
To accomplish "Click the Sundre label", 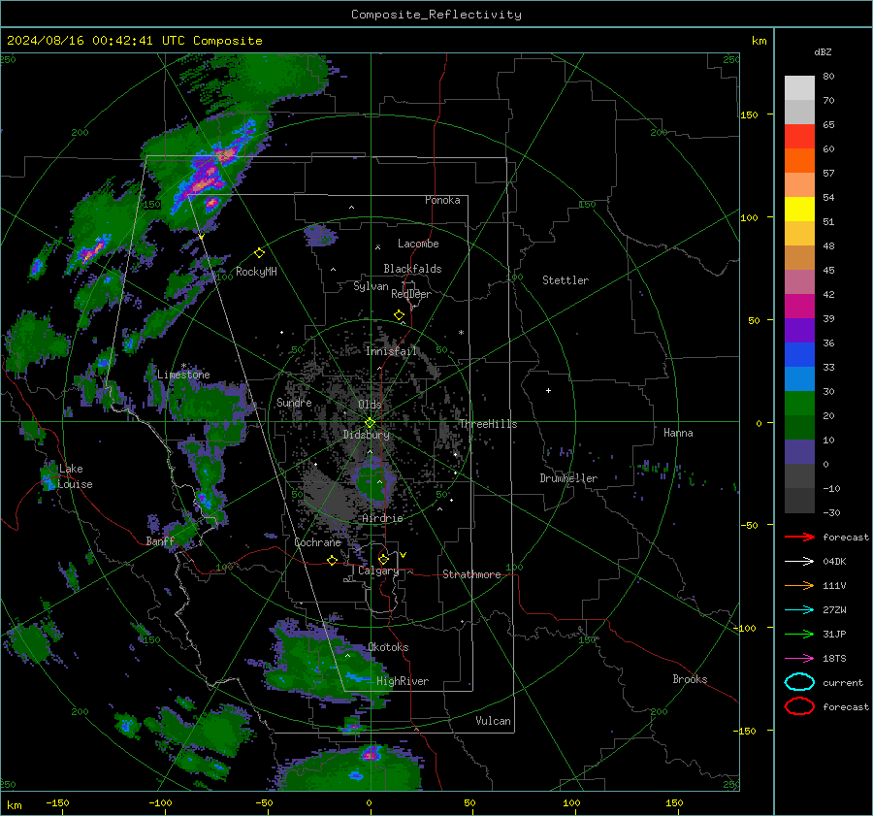I will [x=294, y=402].
